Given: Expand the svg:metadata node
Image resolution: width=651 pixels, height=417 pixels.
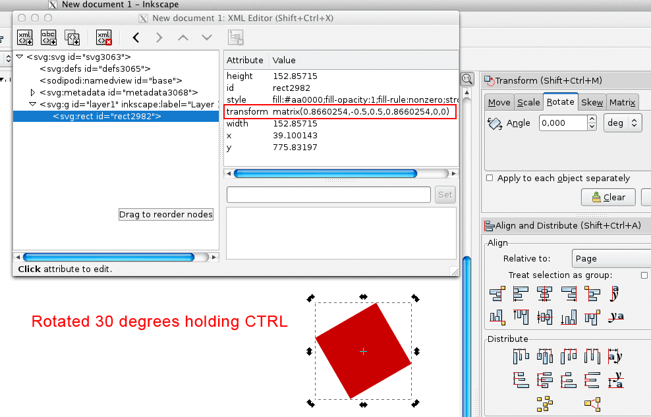Looking at the screenshot, I should pyautogui.click(x=33, y=93).
